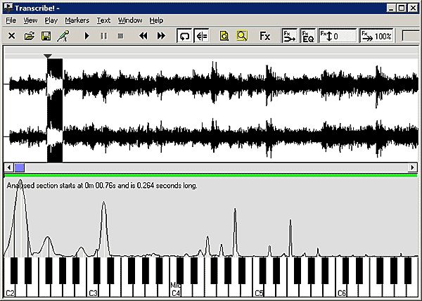The width and height of the screenshot is (422, 301).
Task: Click the Fx speed 100% control
Action: pyautogui.click(x=377, y=36)
